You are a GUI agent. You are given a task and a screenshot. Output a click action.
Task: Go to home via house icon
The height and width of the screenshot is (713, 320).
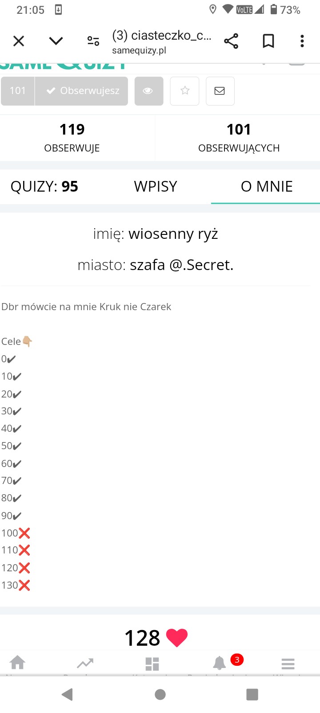(x=18, y=663)
